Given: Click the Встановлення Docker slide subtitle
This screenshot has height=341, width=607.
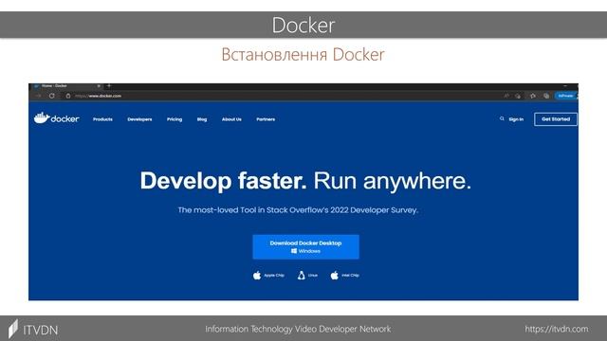Looking at the screenshot, I should [x=303, y=55].
